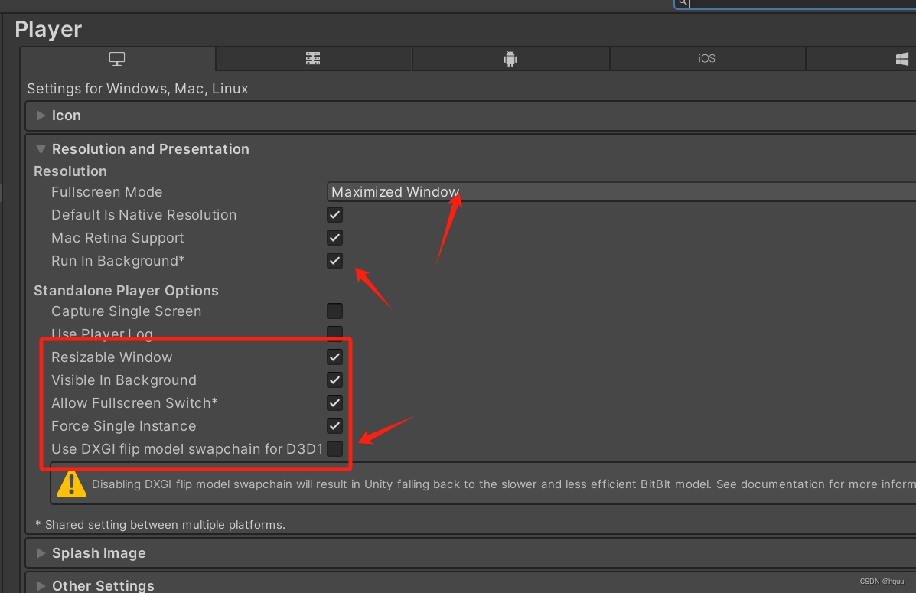Disable Allow Fullscreen Switch checkbox

[334, 402]
